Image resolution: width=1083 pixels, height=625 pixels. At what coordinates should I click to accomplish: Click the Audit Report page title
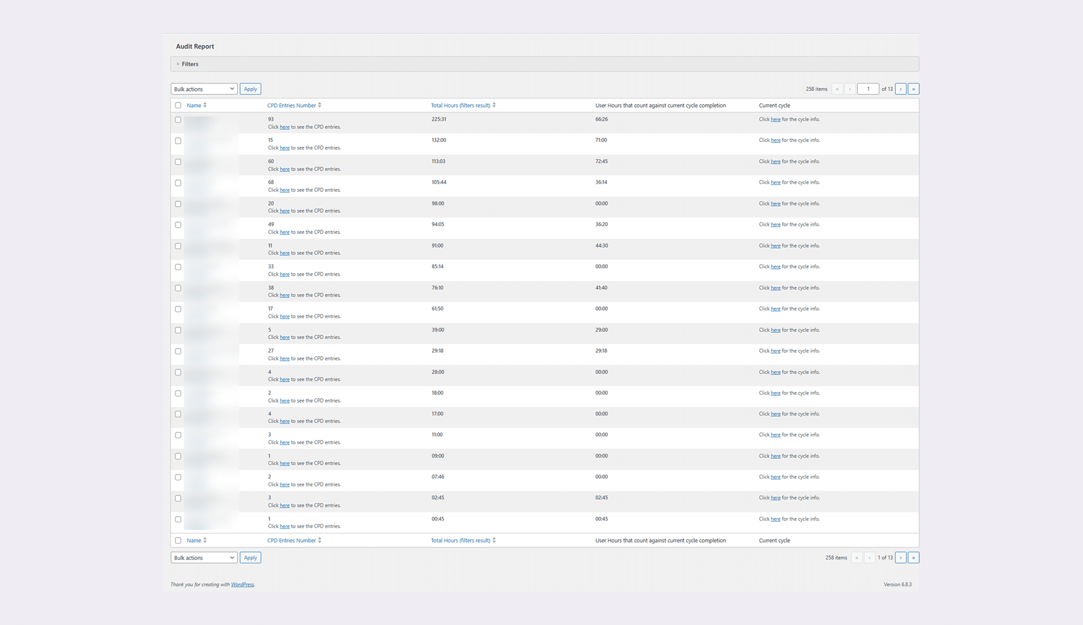pos(195,46)
